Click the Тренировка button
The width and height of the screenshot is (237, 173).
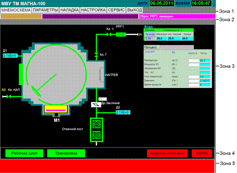[x=66, y=153]
